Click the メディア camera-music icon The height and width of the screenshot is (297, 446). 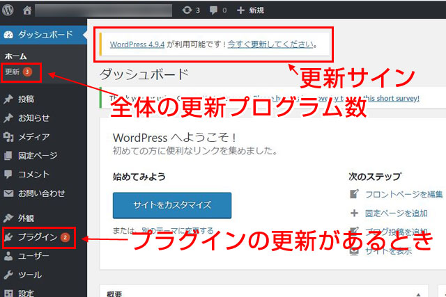tap(8, 137)
